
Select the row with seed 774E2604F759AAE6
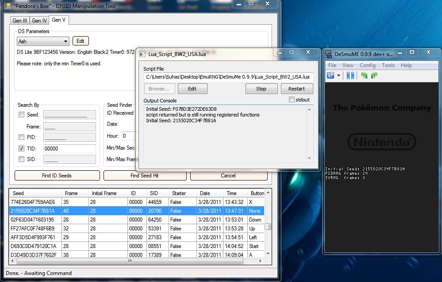[137, 202]
